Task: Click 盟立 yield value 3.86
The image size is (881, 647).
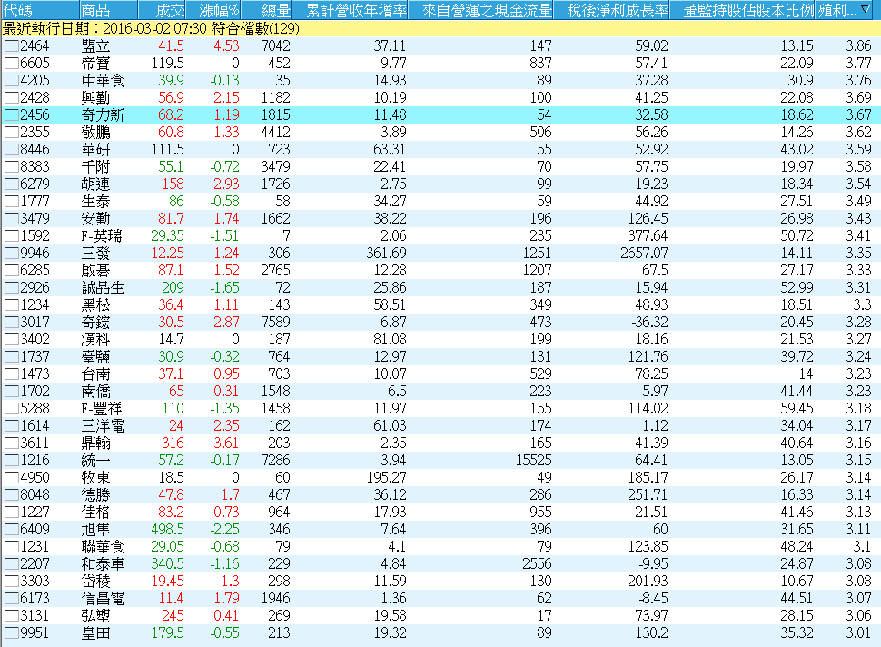Action: coord(858,46)
